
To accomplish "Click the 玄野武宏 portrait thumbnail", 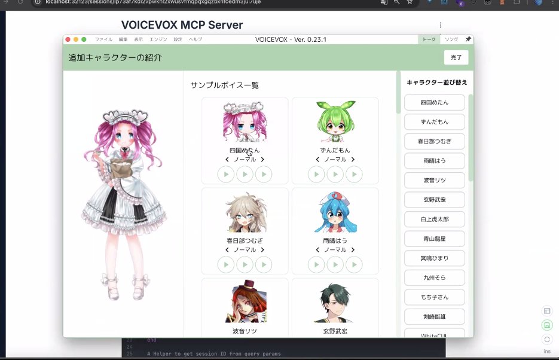I will pyautogui.click(x=335, y=302).
